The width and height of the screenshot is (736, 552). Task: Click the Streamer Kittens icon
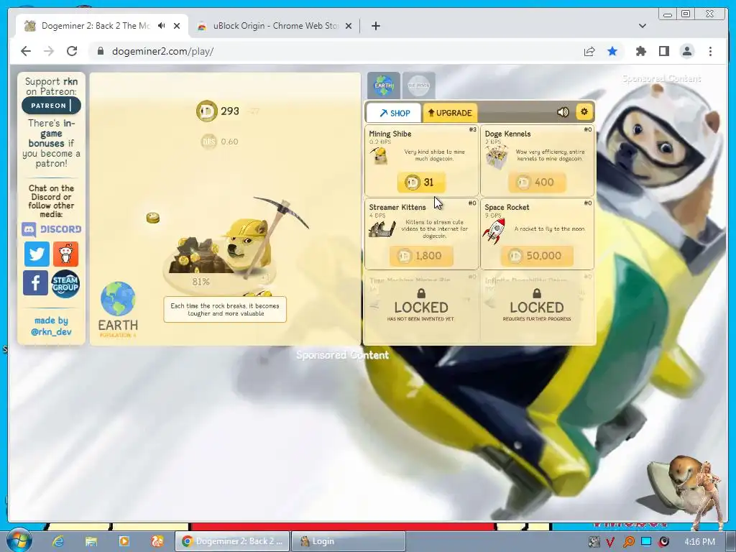[382, 229]
